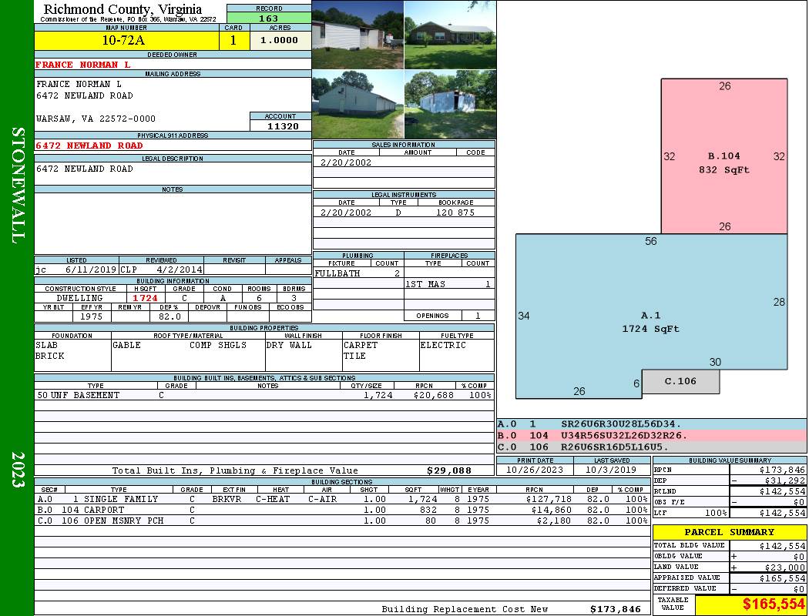Click the record number 163 field

pyautogui.click(x=269, y=18)
